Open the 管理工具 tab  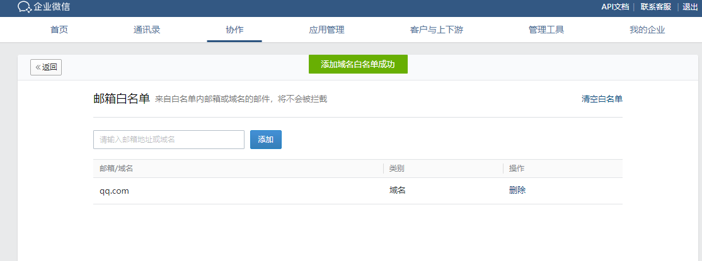click(546, 30)
